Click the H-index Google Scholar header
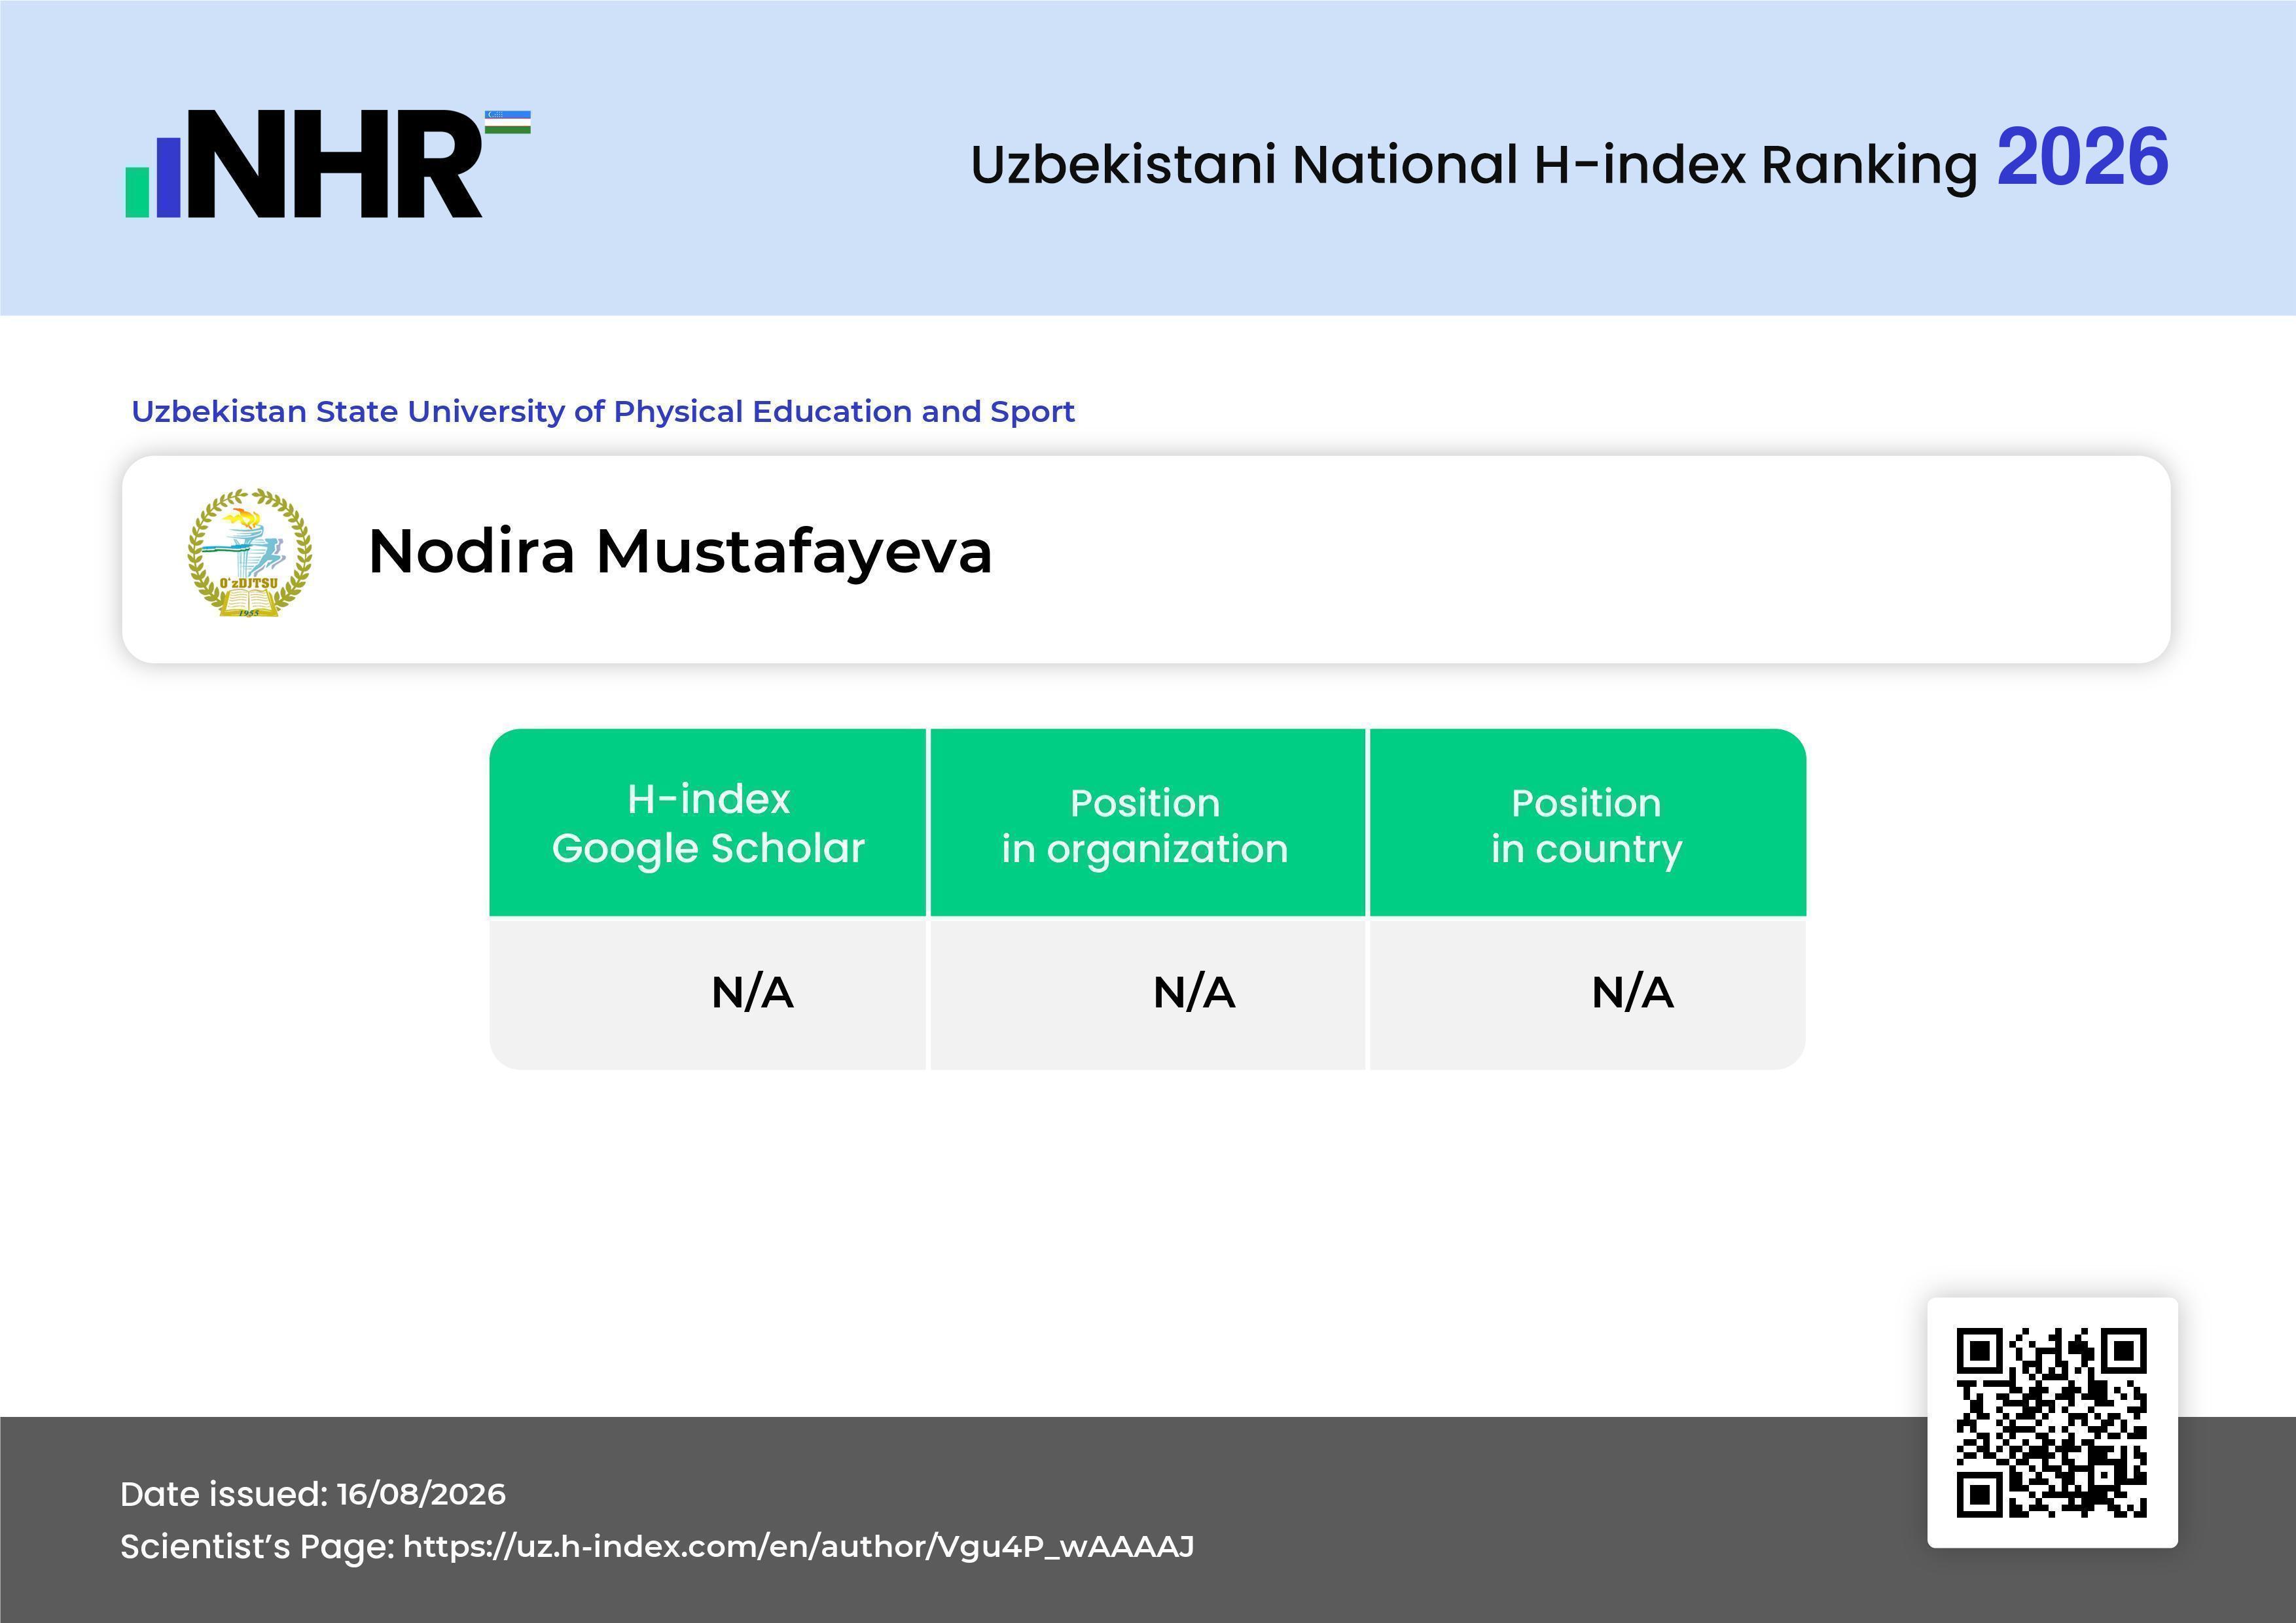The height and width of the screenshot is (1623, 2296). (x=708, y=822)
